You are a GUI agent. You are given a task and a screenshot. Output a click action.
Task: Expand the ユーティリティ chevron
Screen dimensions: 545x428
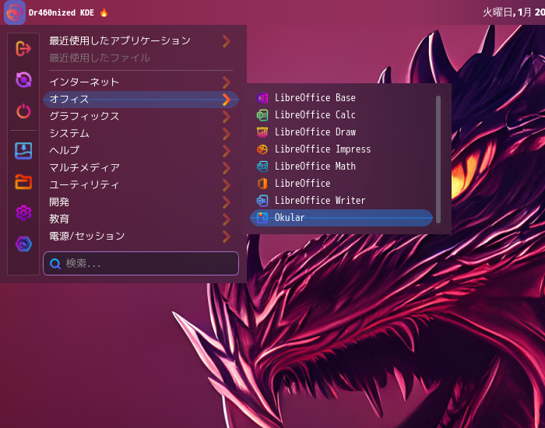pos(227,185)
